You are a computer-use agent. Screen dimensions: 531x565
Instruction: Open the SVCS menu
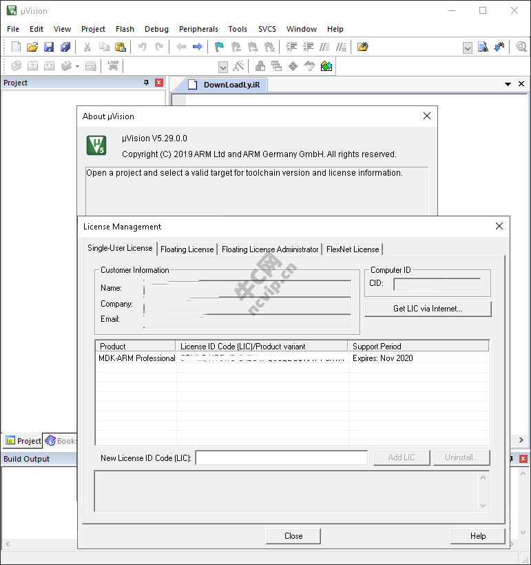(267, 29)
